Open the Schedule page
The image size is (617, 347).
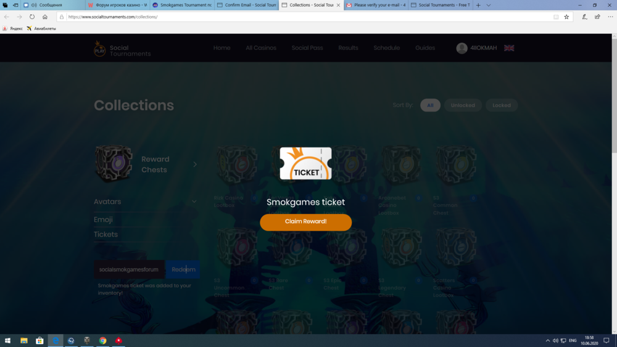pos(386,48)
